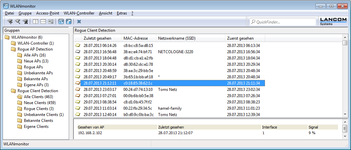The width and height of the screenshot is (351, 150).
Task: Select the Neue Clients (459) group
Action: (x=40, y=103)
